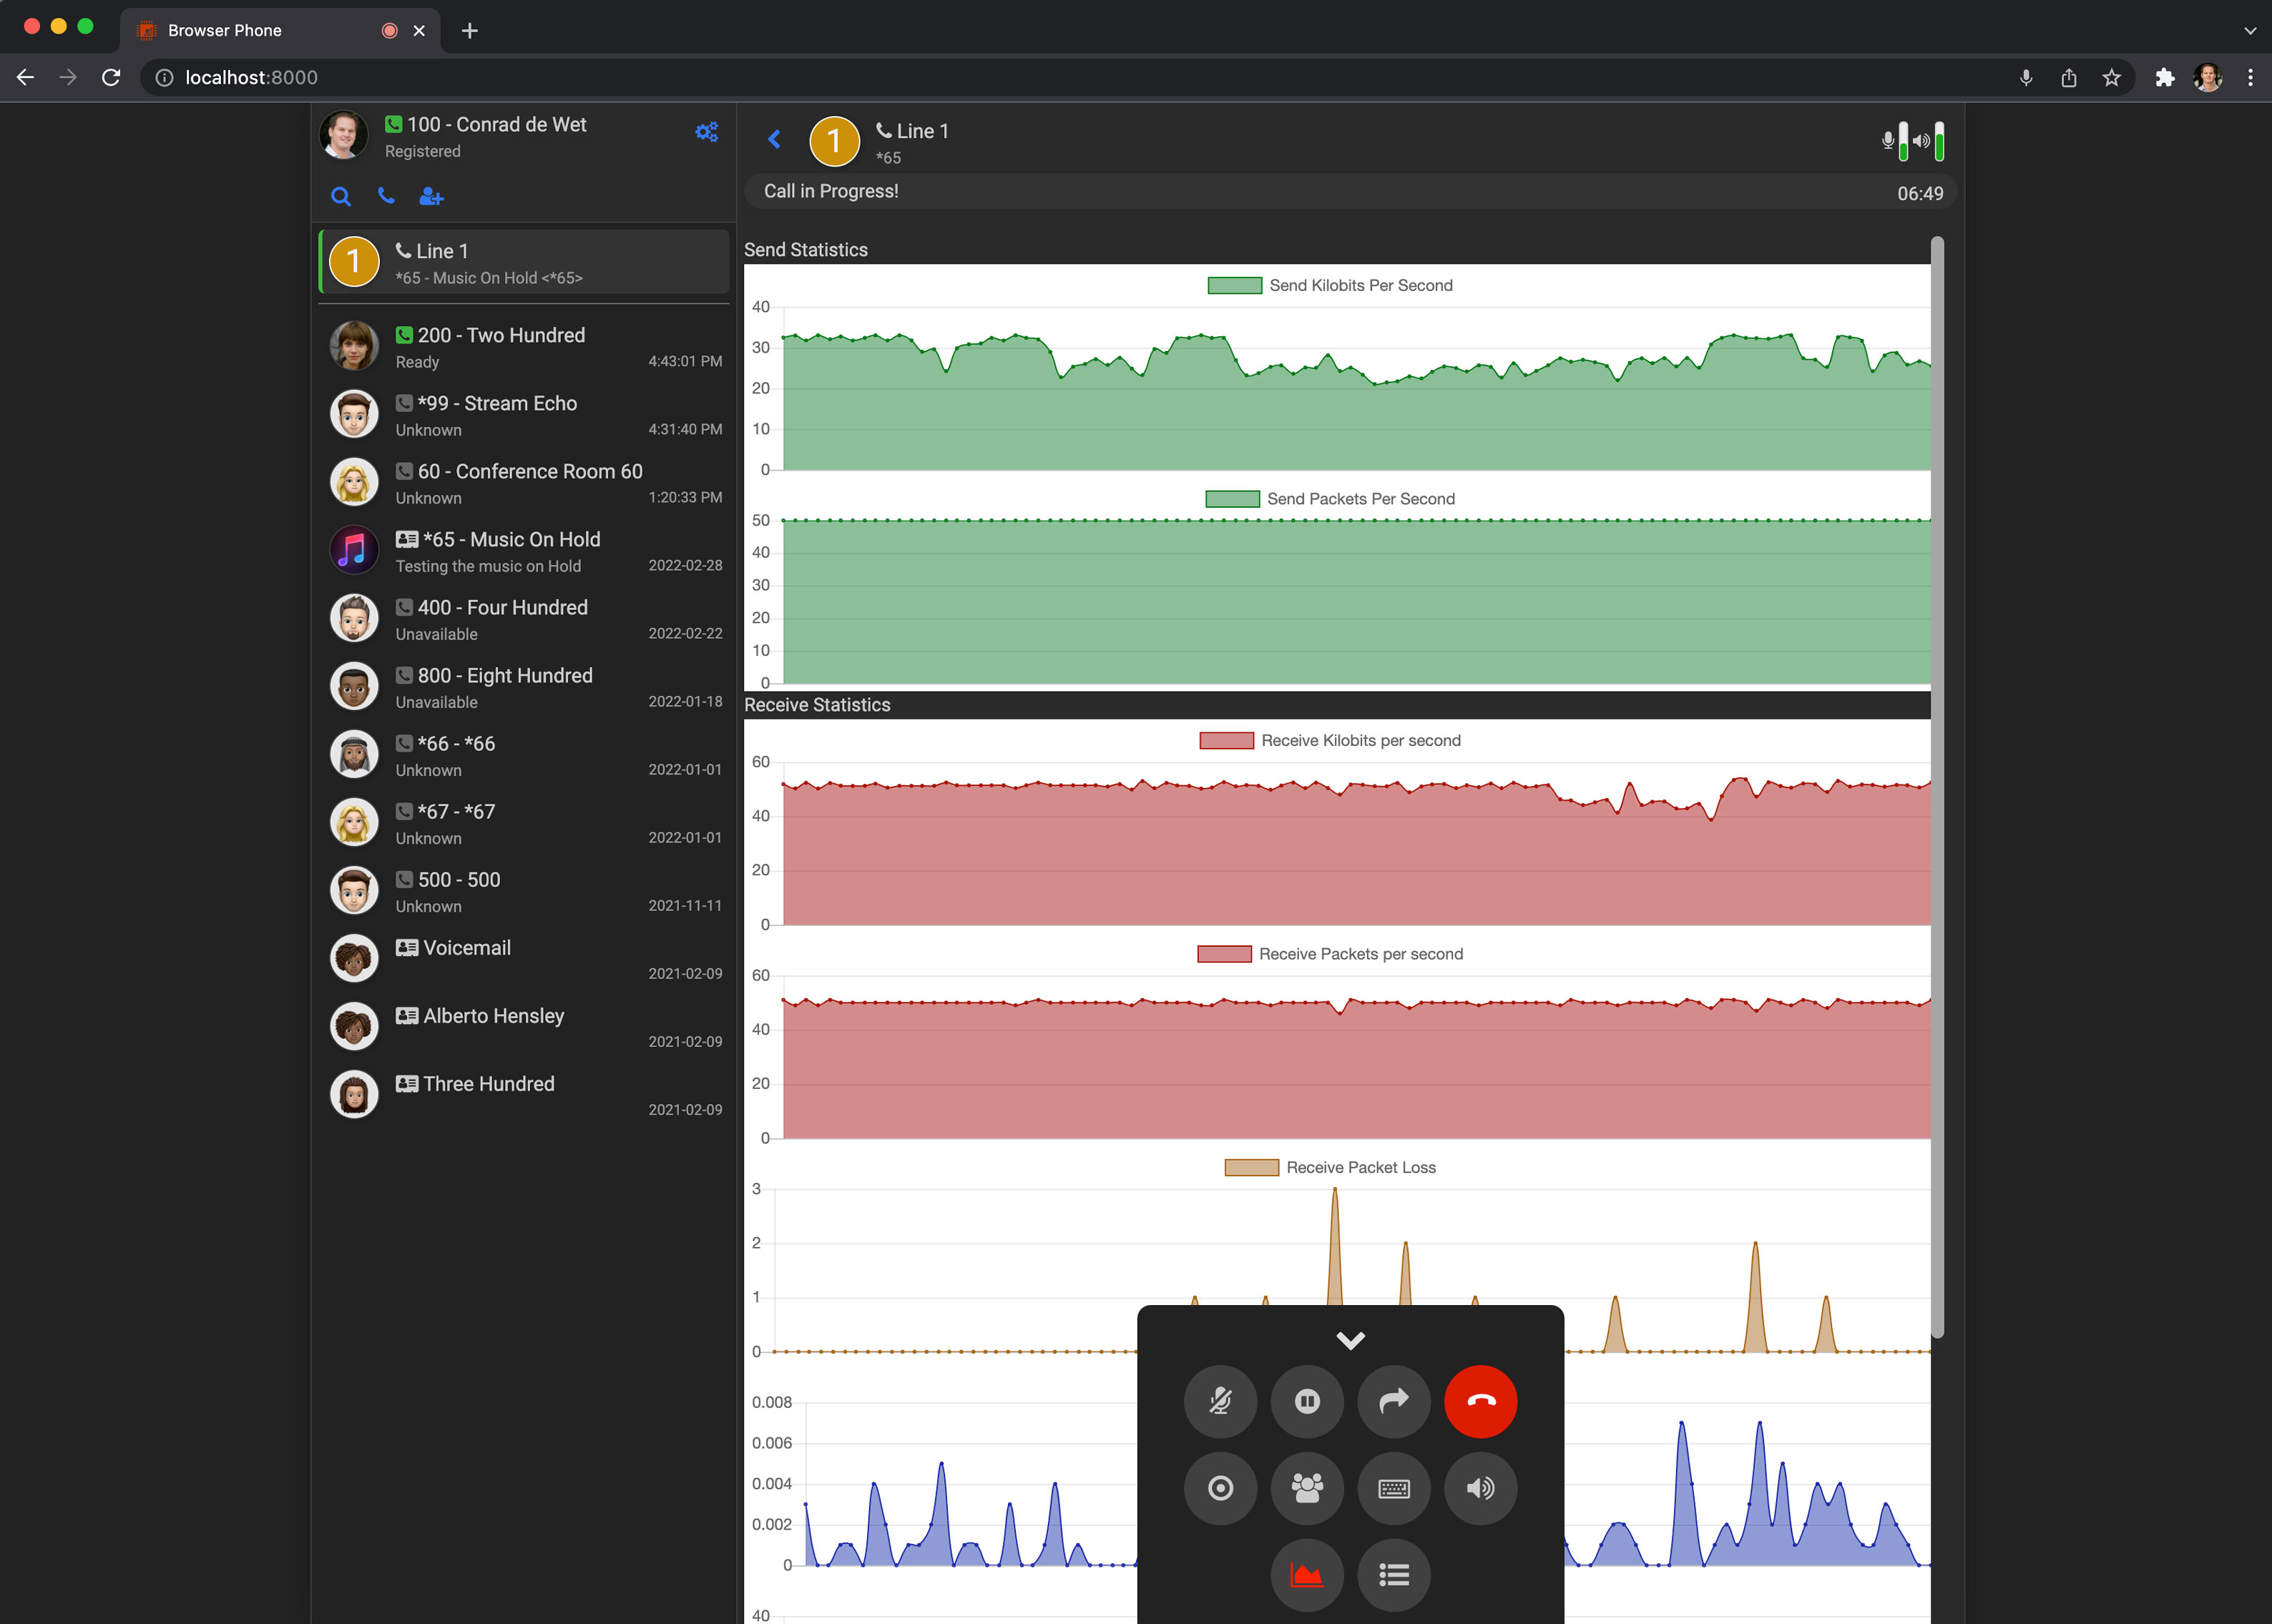
Task: Collapse the call controls with chevron
Action: tap(1350, 1340)
